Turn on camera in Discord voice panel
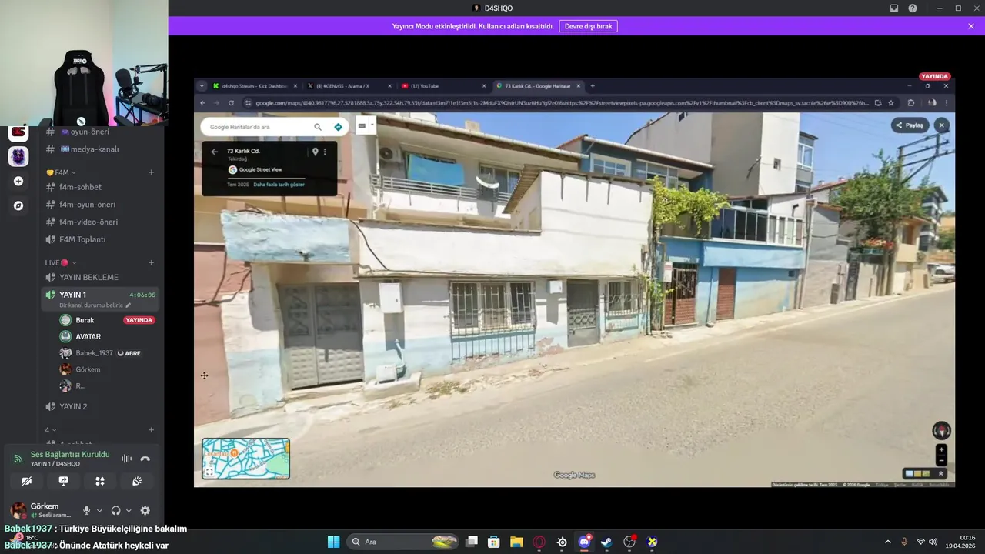Screen dimensions: 985x554 coord(27,481)
